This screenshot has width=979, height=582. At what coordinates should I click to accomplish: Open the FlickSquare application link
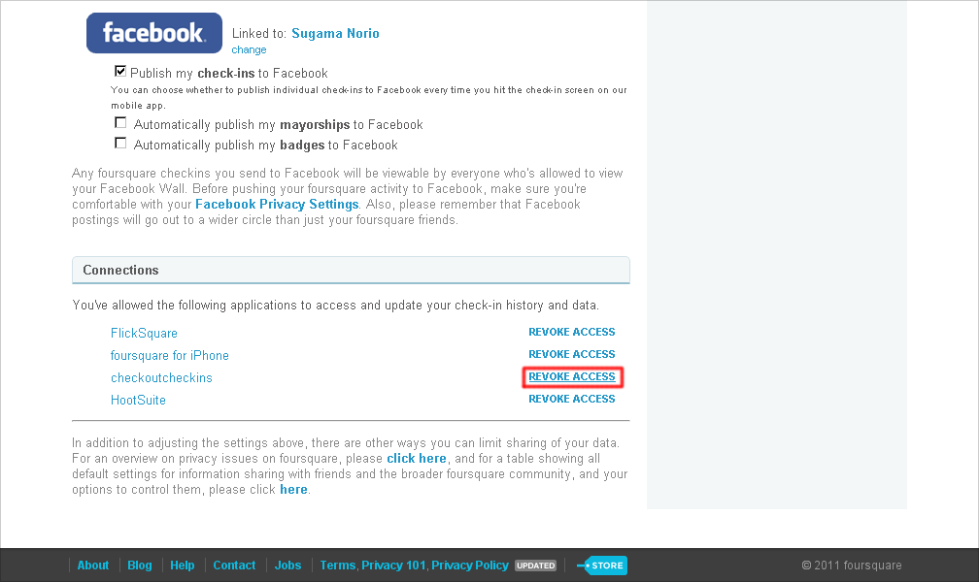pos(144,333)
